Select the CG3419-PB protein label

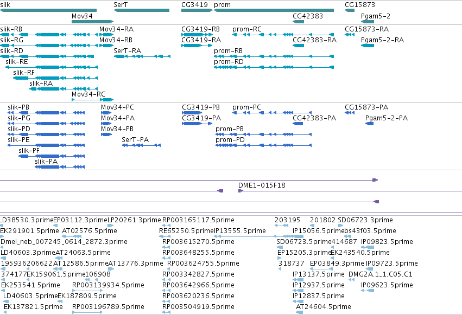click(201, 107)
